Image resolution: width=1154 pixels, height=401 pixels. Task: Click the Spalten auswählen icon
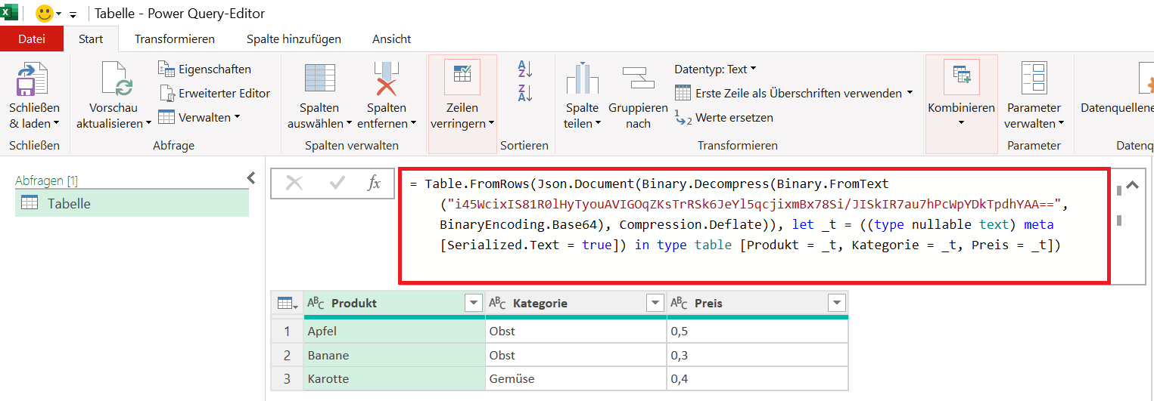coord(319,78)
